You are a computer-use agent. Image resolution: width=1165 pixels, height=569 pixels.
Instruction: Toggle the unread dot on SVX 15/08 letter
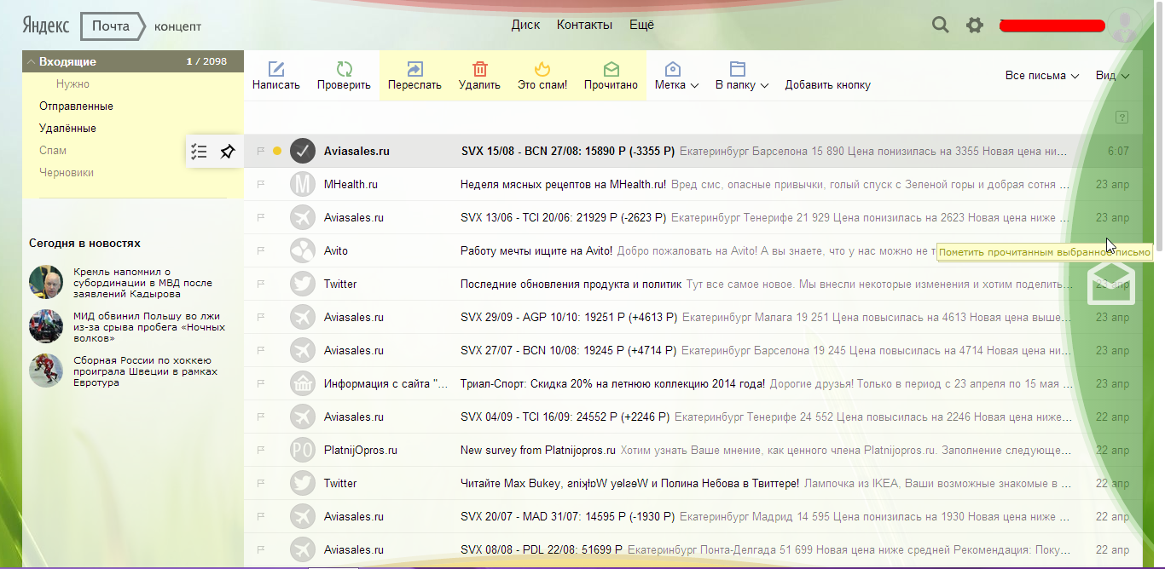pyautogui.click(x=277, y=151)
